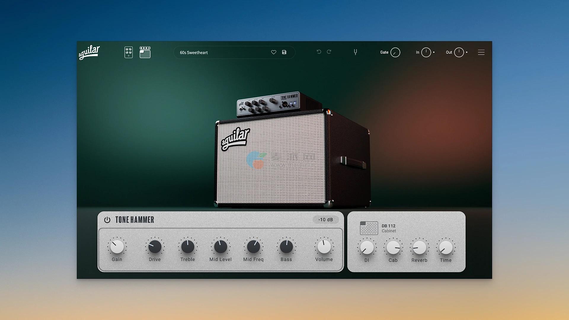Favorite the 60s Sweetheart preset
Screen dimensions: 569x320
[274, 52]
